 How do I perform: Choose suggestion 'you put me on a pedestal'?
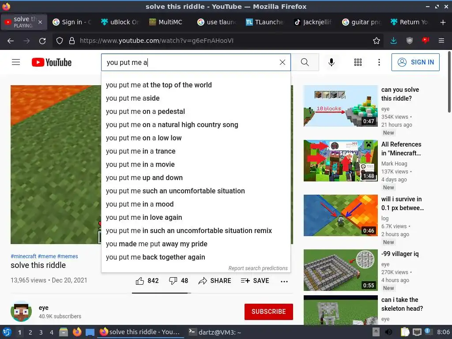click(x=196, y=112)
